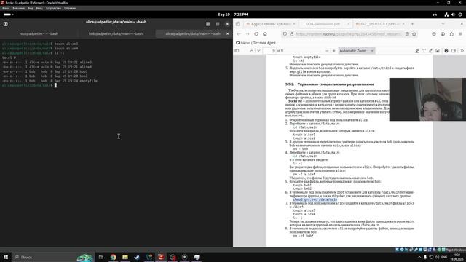
Task: Open the Sep 19 clock and calendar
Action: 233,15
